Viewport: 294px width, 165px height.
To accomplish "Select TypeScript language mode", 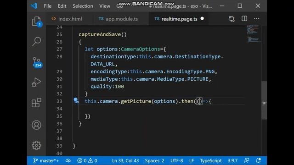I will 211,160.
